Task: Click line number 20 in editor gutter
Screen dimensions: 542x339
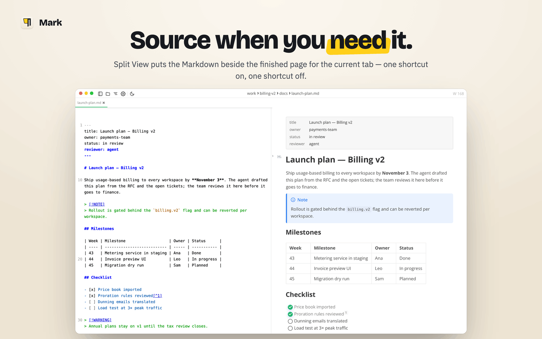Action: pyautogui.click(x=80, y=259)
